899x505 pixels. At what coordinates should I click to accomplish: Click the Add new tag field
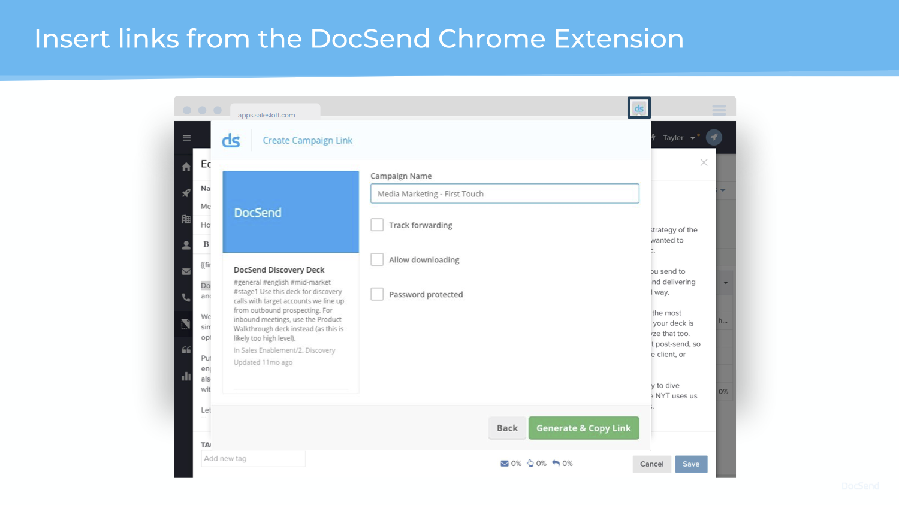click(253, 459)
